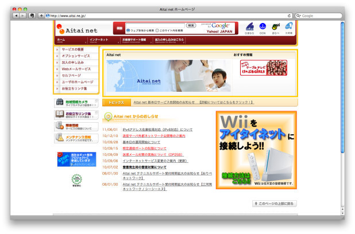Open the ケーブルテレビ けーぶるGIRLS banner
The height and width of the screenshot is (234, 355).
[264, 68]
